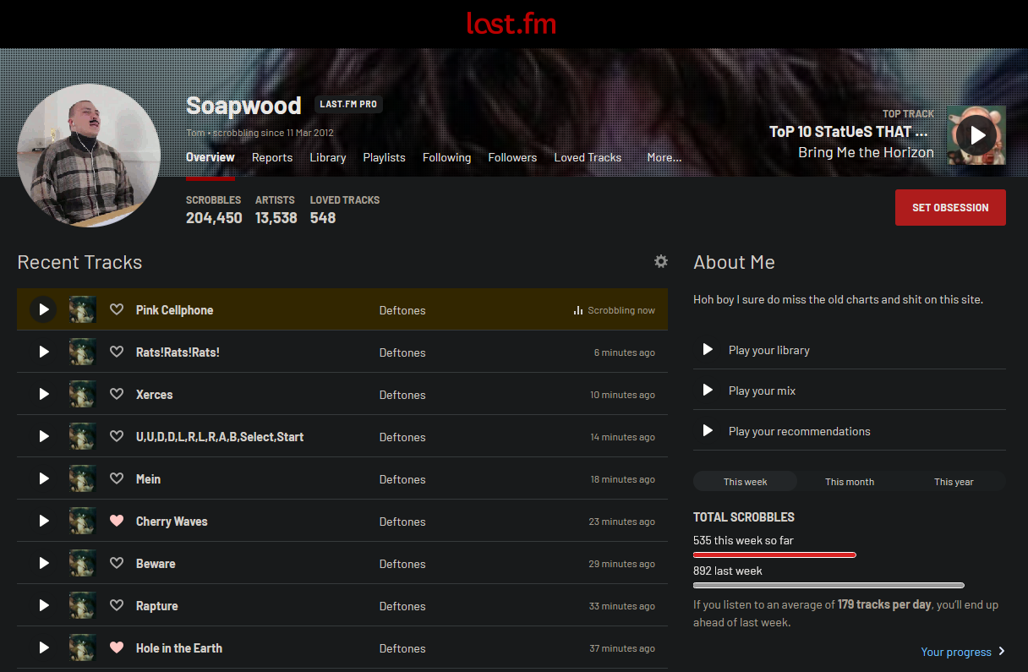
Task: Open Deftones artist link in Beware row
Action: pyautogui.click(x=402, y=564)
